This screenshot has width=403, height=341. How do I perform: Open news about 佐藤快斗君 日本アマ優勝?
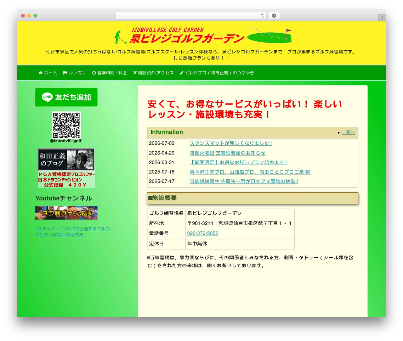tap(244, 181)
